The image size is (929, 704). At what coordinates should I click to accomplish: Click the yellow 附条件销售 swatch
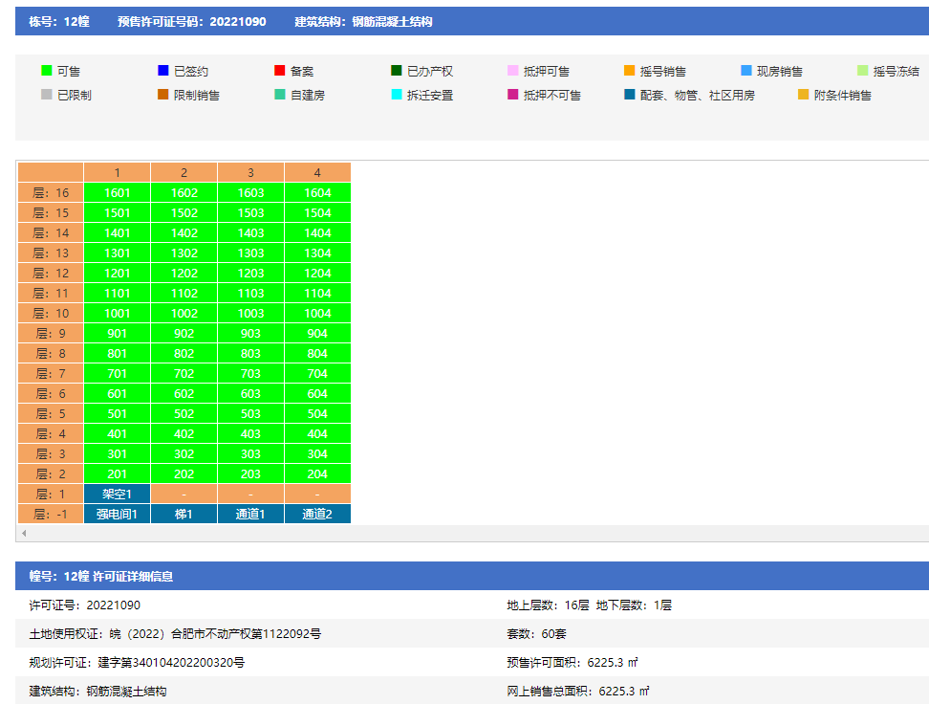point(804,95)
